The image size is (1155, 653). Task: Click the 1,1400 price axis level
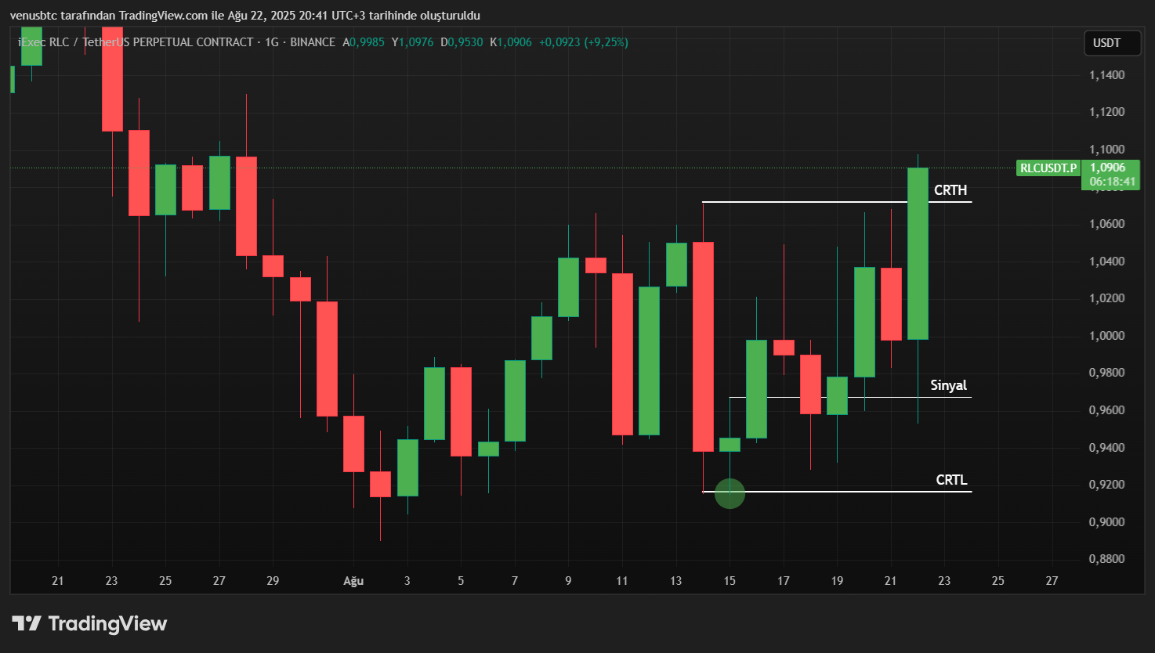click(1106, 75)
